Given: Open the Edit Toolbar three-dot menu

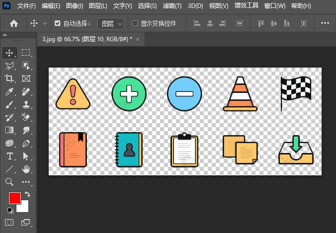Looking at the screenshot, I should (26, 182).
